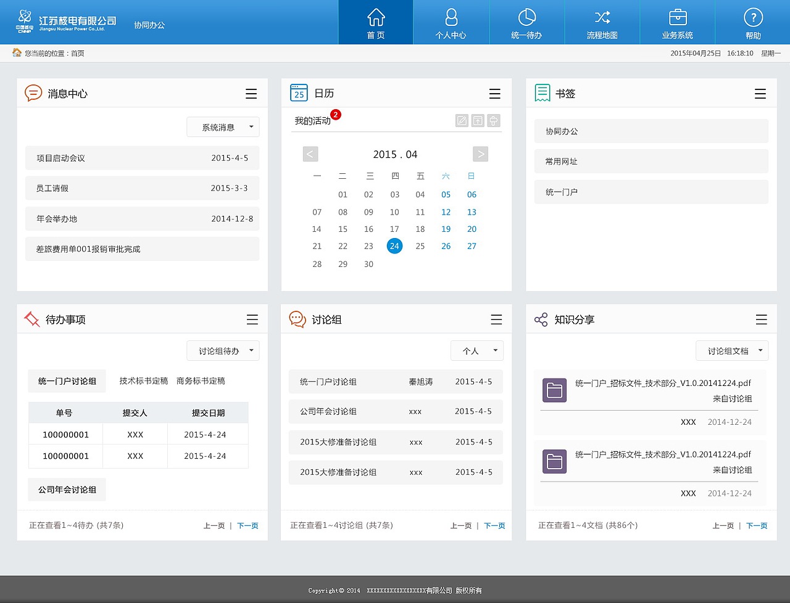Click 上一页 in the 知识分享 panel
The height and width of the screenshot is (603, 790).
click(x=723, y=526)
